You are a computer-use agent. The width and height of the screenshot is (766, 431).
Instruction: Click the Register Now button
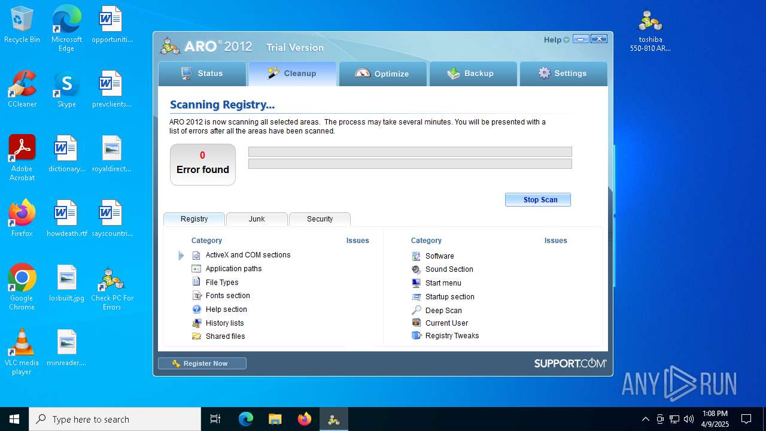[x=202, y=363]
